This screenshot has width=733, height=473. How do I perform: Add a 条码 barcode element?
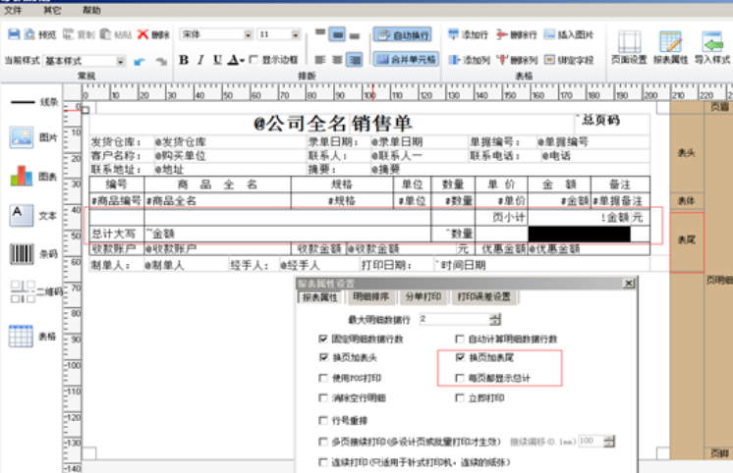(x=22, y=253)
